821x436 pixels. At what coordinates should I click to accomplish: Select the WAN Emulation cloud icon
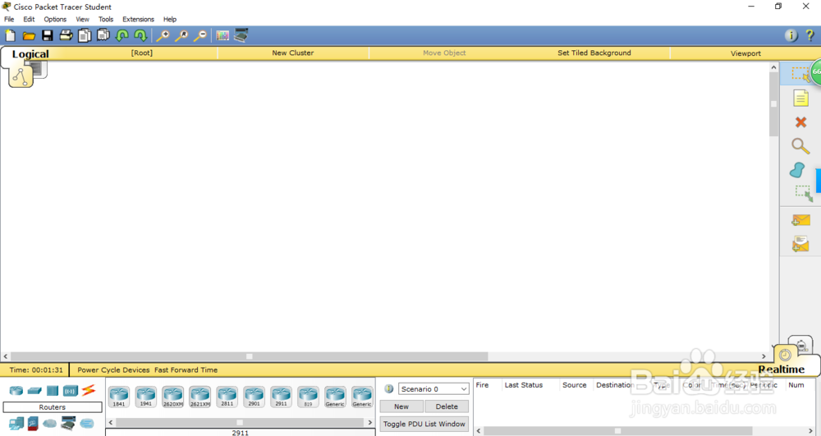click(x=50, y=423)
